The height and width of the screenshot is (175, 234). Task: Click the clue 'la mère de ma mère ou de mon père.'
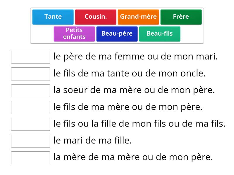click(x=133, y=157)
